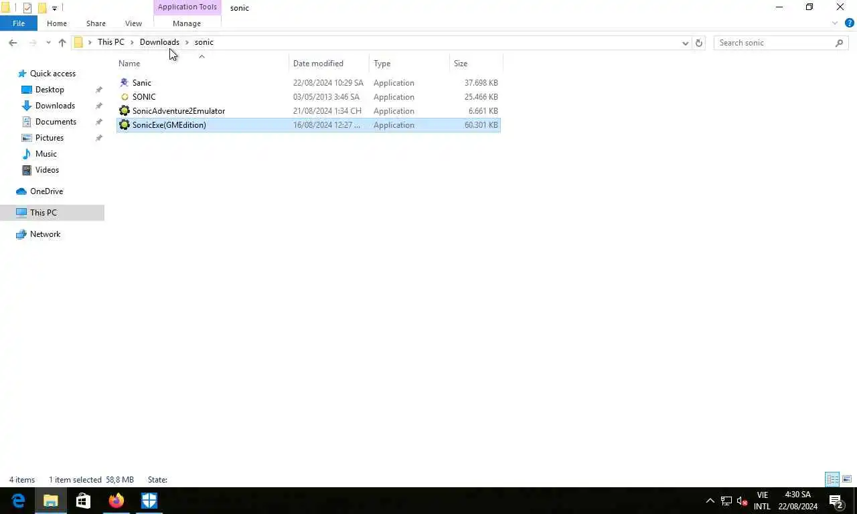This screenshot has width=857, height=514.
Task: Open the File menu
Action: [19, 23]
